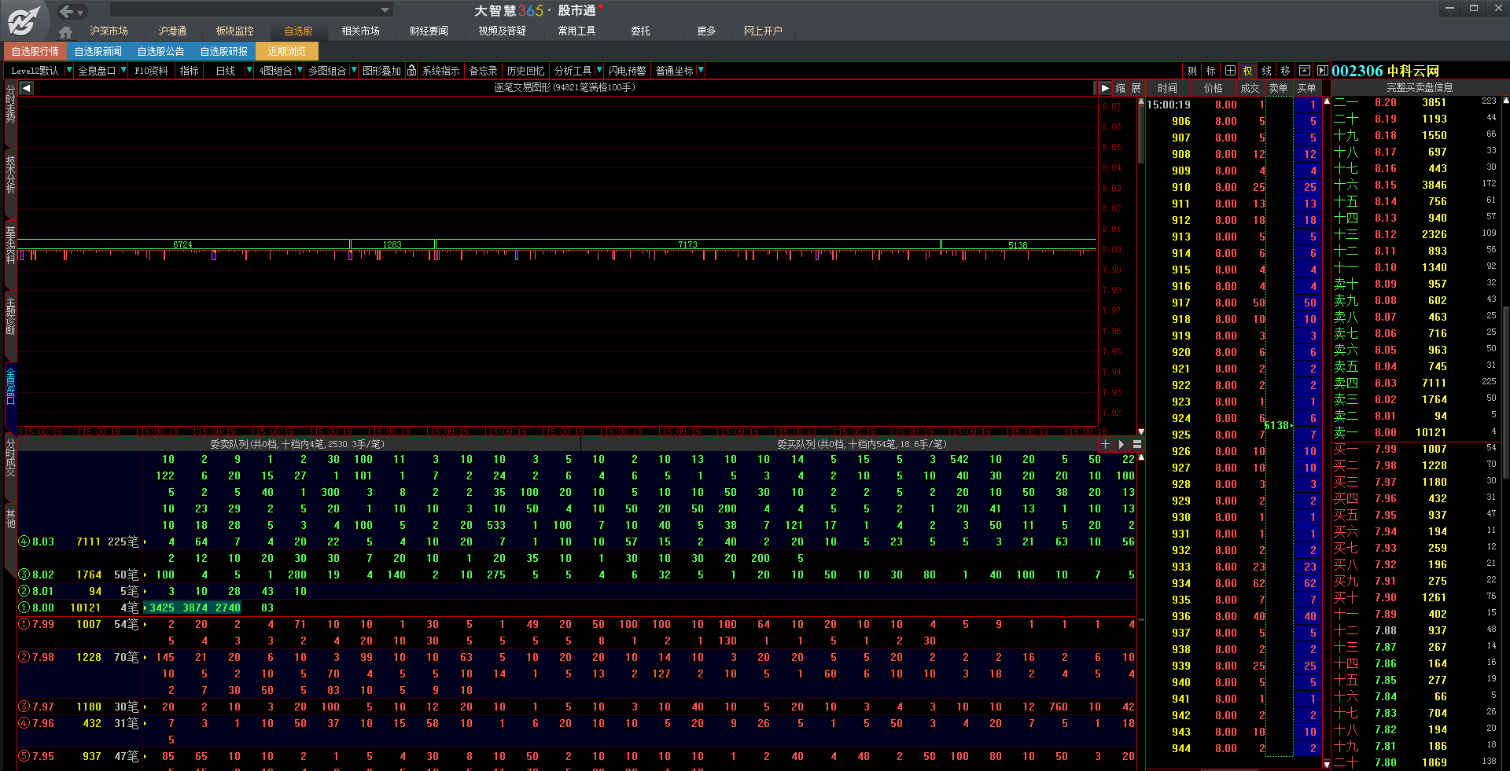Click the 移 move tool icon
Image resolution: width=1510 pixels, height=771 pixels.
coord(1285,71)
